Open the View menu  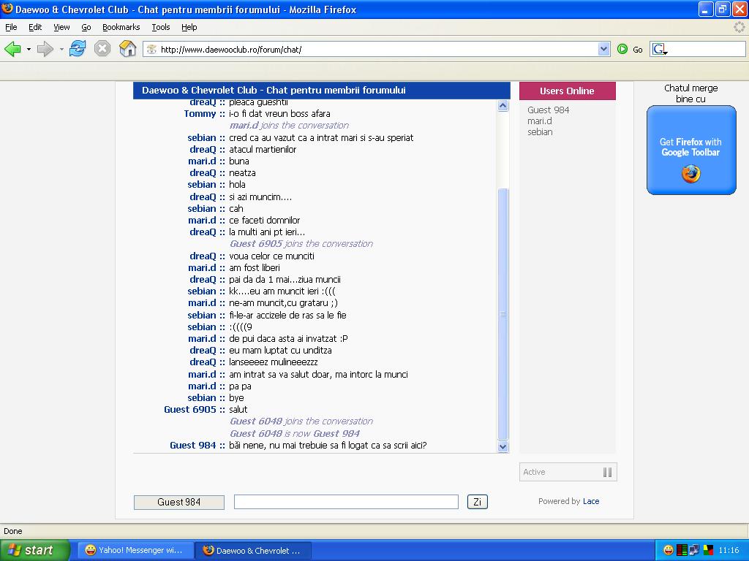(61, 27)
